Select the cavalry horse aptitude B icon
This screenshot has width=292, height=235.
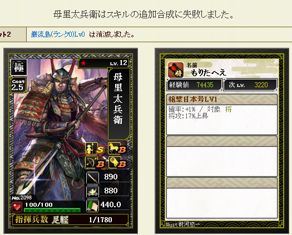(x=117, y=148)
